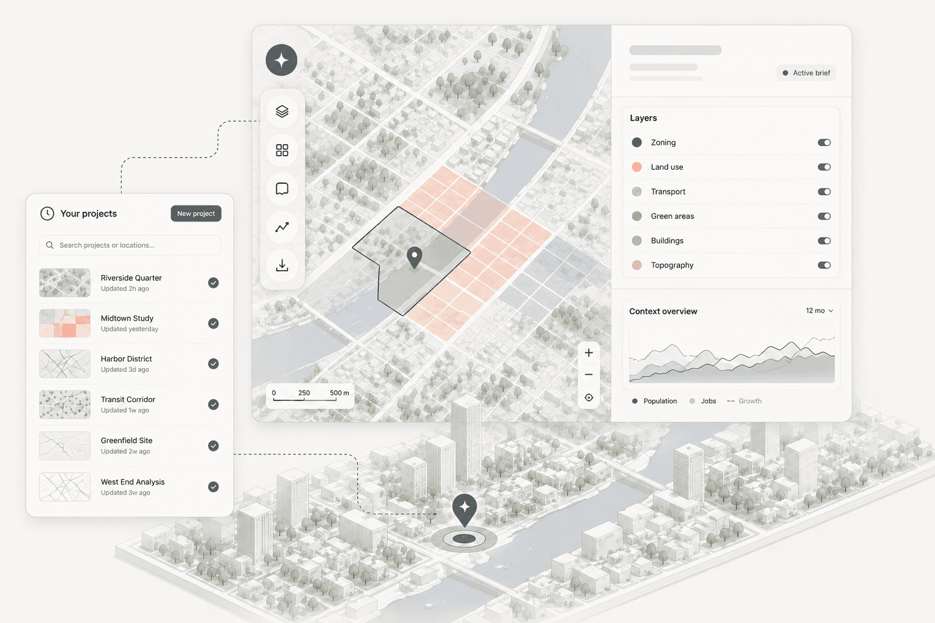The image size is (935, 623).
Task: Click the location pin on the map
Action: tap(415, 257)
